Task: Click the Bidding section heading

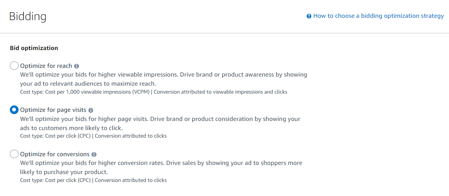Action: tap(28, 17)
